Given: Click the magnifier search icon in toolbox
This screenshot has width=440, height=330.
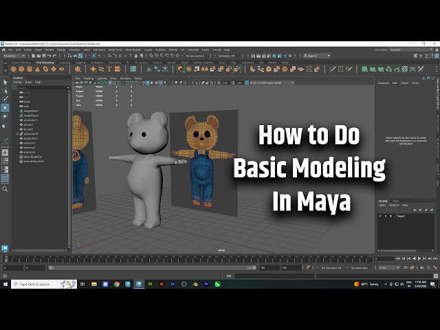Looking at the screenshot, I should [x=5, y=189].
